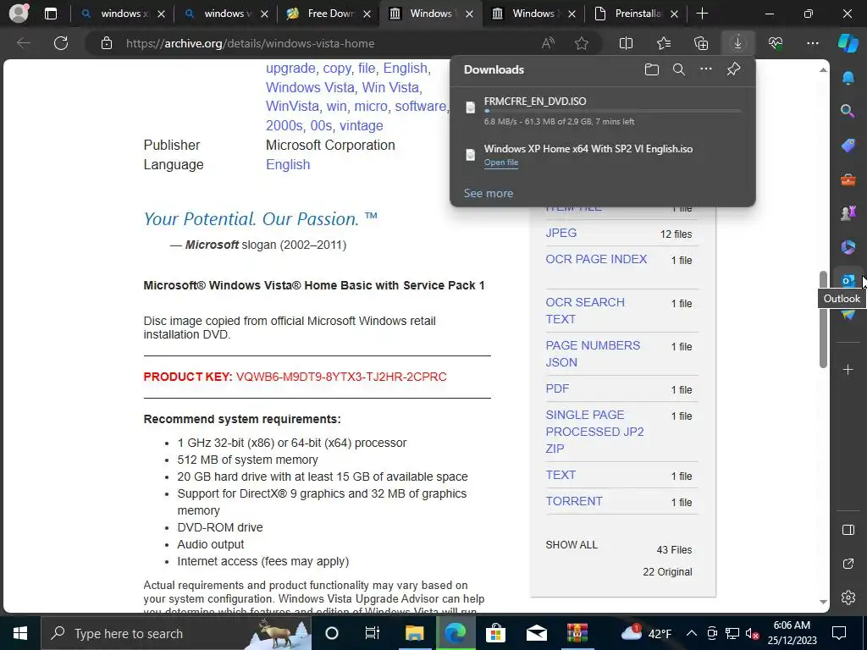Close the Free Download tab
Viewport: 867px width, 650px height.
click(x=367, y=14)
